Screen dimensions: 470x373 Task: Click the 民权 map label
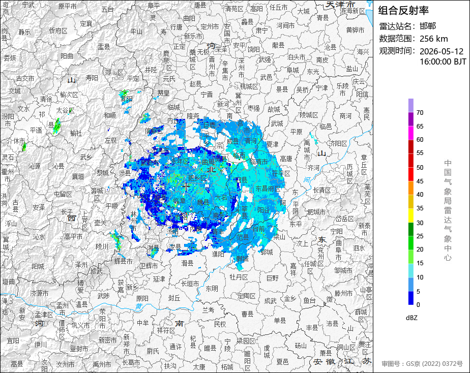click(x=220, y=324)
